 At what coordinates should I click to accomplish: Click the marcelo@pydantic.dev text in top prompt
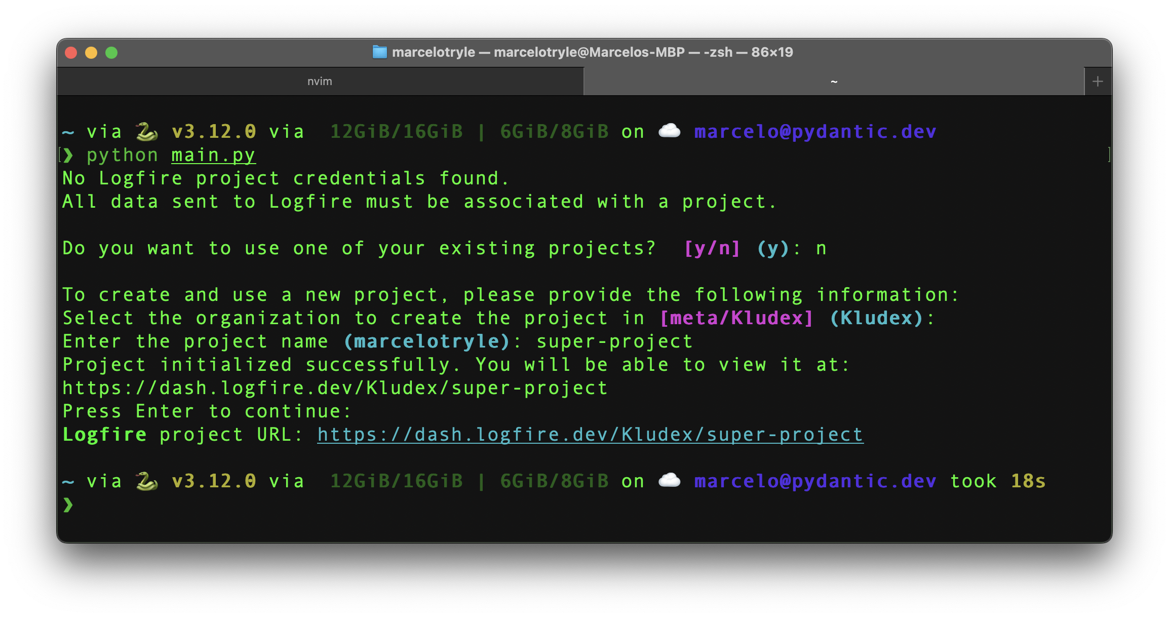(x=815, y=132)
